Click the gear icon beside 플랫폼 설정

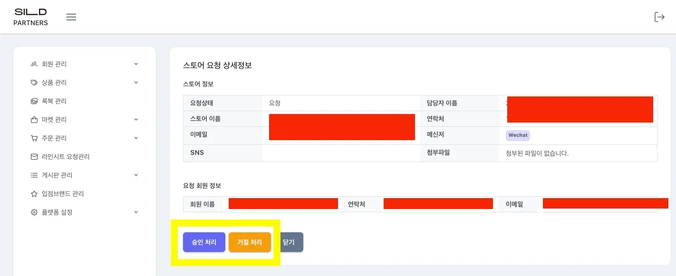click(34, 212)
